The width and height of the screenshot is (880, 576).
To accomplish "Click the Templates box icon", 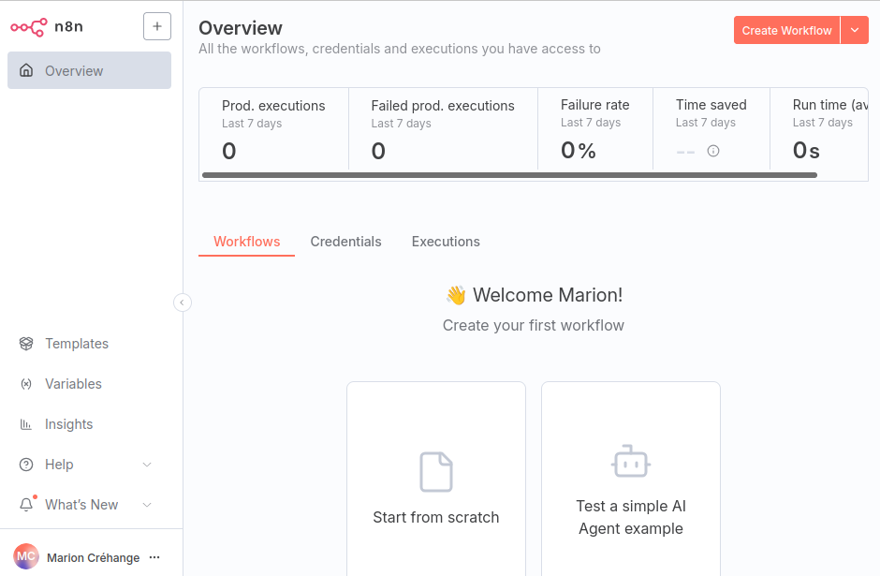I will pyautogui.click(x=26, y=344).
